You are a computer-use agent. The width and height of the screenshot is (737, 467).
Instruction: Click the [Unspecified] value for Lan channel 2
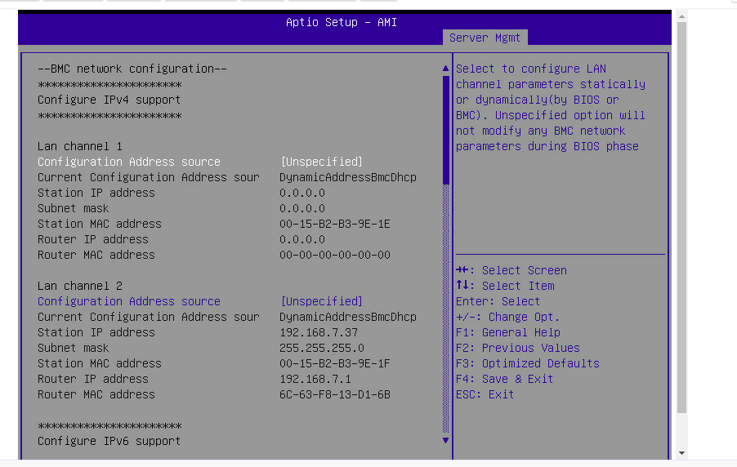(x=321, y=301)
